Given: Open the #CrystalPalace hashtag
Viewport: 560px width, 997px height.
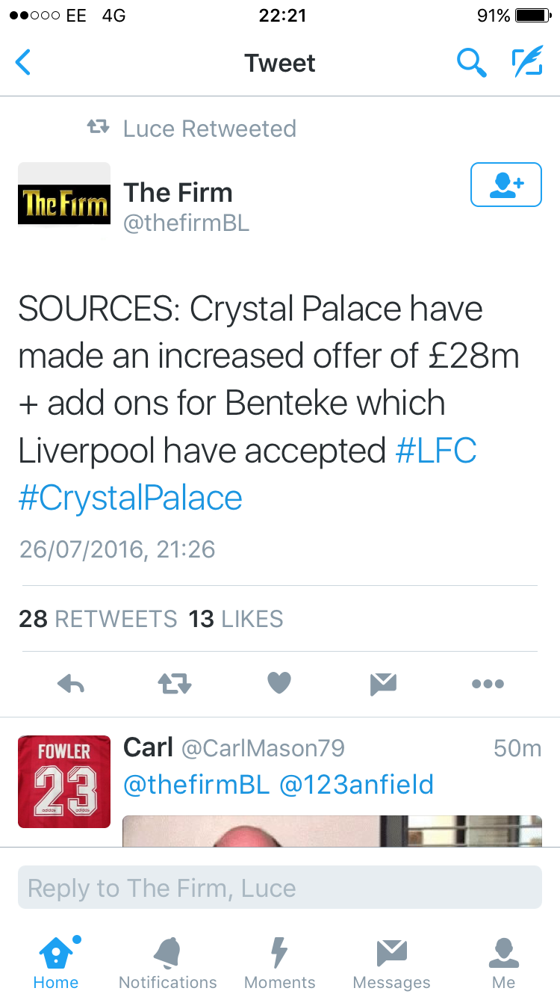Looking at the screenshot, I should (x=131, y=498).
